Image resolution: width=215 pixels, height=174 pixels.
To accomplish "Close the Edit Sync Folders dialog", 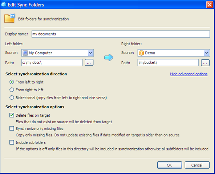I will (x=210, y=5).
